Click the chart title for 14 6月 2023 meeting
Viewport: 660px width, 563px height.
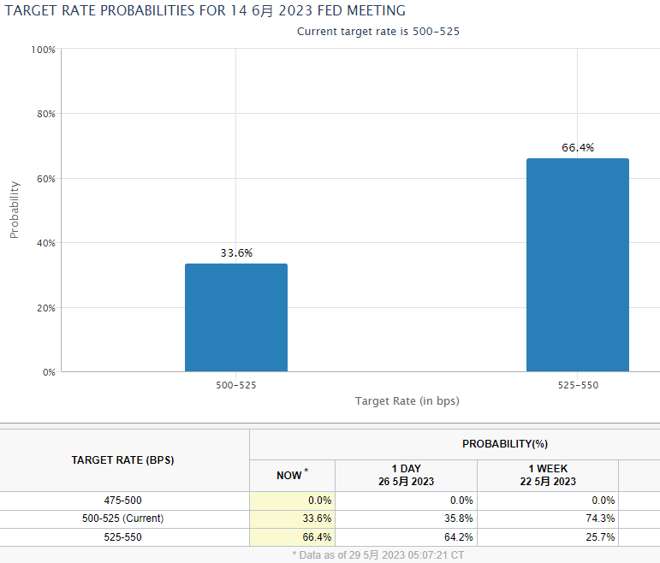pos(205,10)
